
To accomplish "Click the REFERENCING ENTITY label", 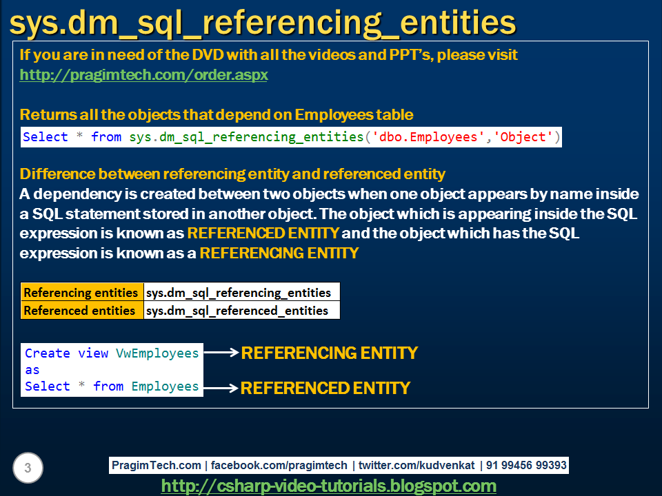I will coord(330,353).
